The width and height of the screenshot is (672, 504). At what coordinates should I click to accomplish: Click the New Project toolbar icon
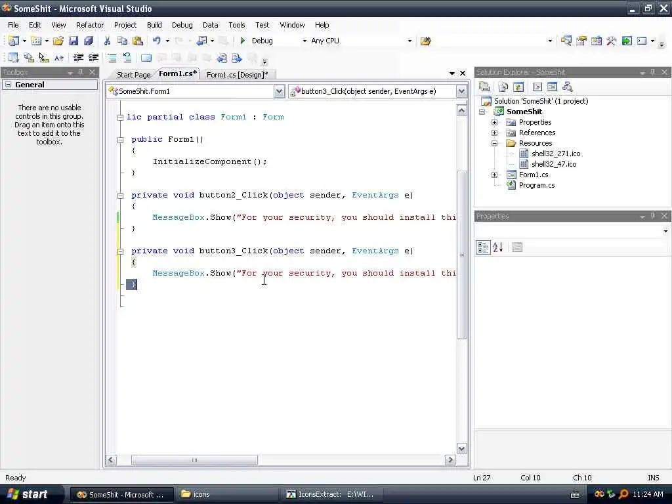[x=13, y=41]
